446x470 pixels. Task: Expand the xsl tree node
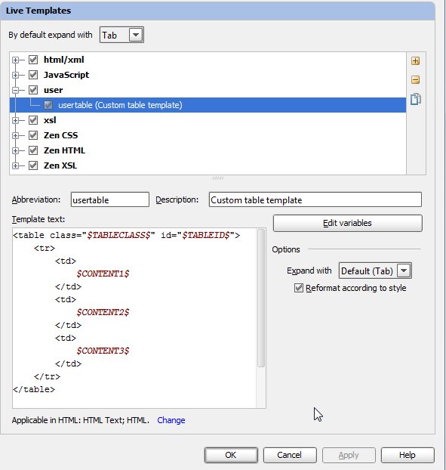[15, 120]
